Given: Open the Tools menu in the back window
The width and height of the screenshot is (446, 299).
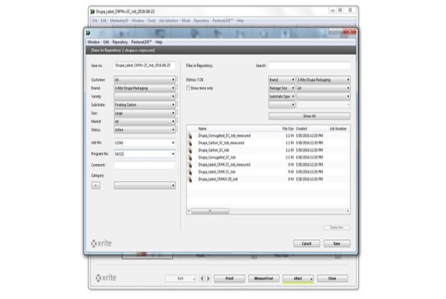Looking at the screenshot, I should pos(152,21).
